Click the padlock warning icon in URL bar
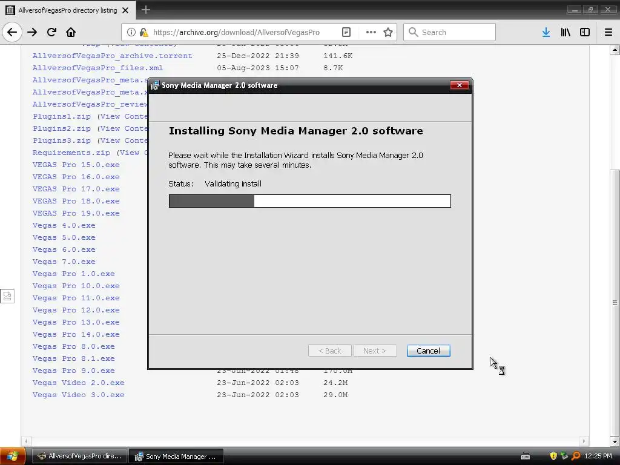This screenshot has height=465, width=620. 144,32
